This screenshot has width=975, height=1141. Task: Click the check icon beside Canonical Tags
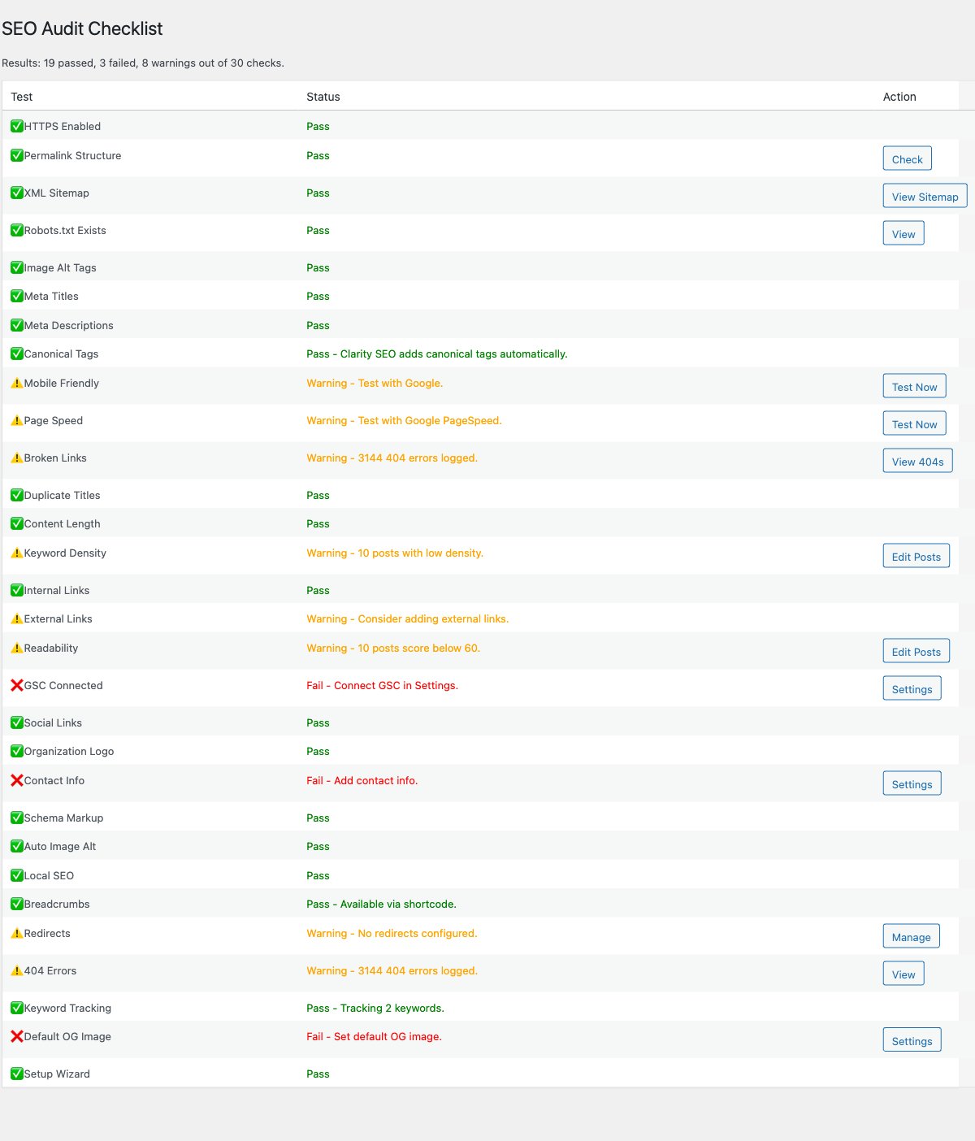(x=17, y=354)
